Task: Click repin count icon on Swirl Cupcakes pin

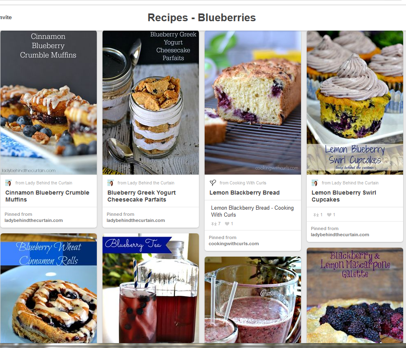Action: tap(316, 215)
